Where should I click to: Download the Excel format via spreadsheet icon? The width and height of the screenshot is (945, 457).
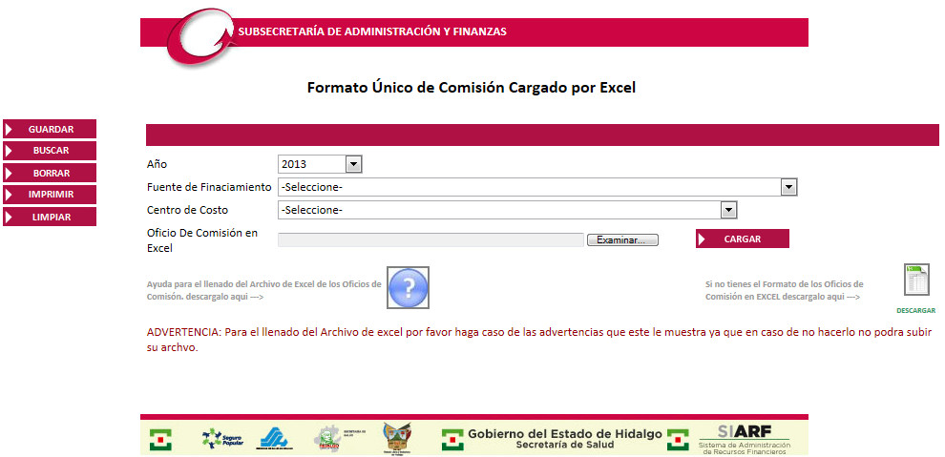[x=916, y=280]
